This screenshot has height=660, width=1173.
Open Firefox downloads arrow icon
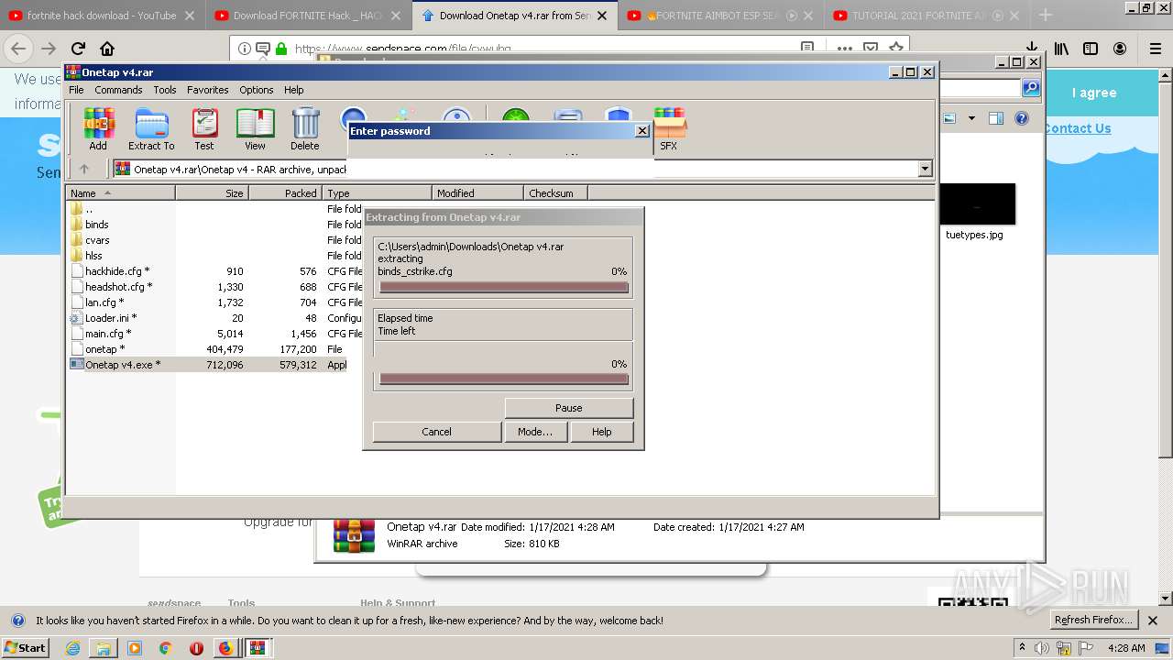click(x=1032, y=49)
